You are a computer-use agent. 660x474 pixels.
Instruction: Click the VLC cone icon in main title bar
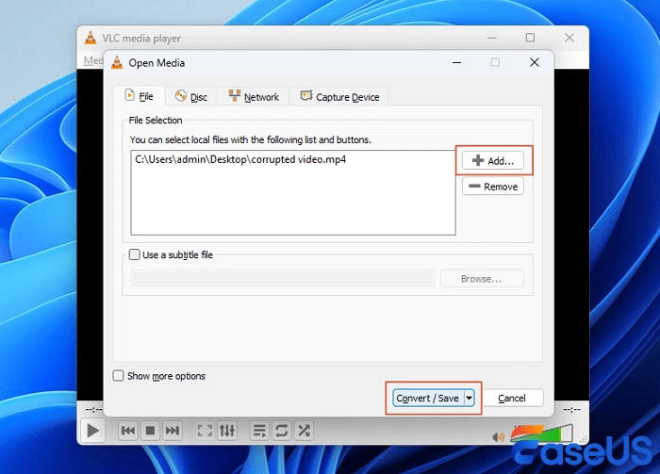coord(91,38)
